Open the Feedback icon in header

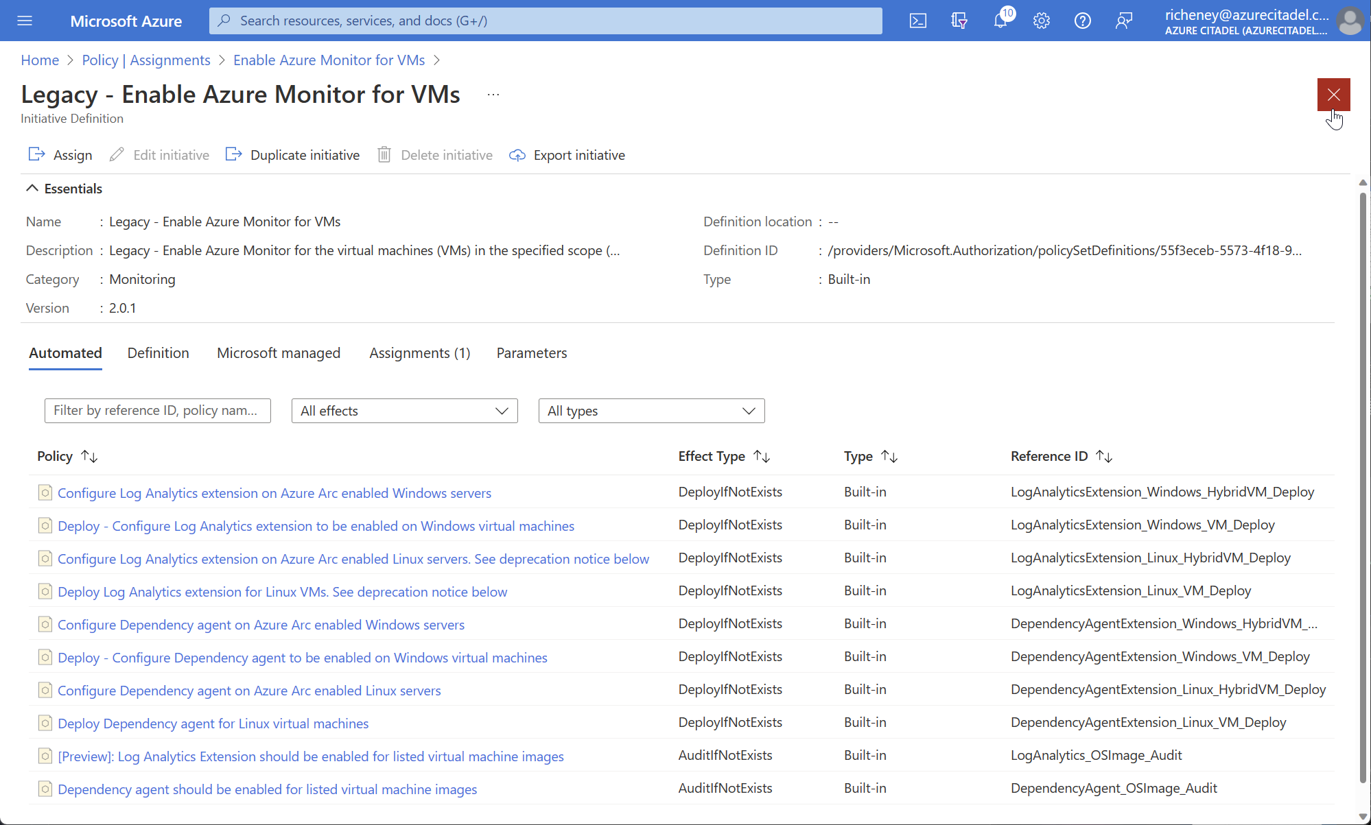click(1123, 21)
